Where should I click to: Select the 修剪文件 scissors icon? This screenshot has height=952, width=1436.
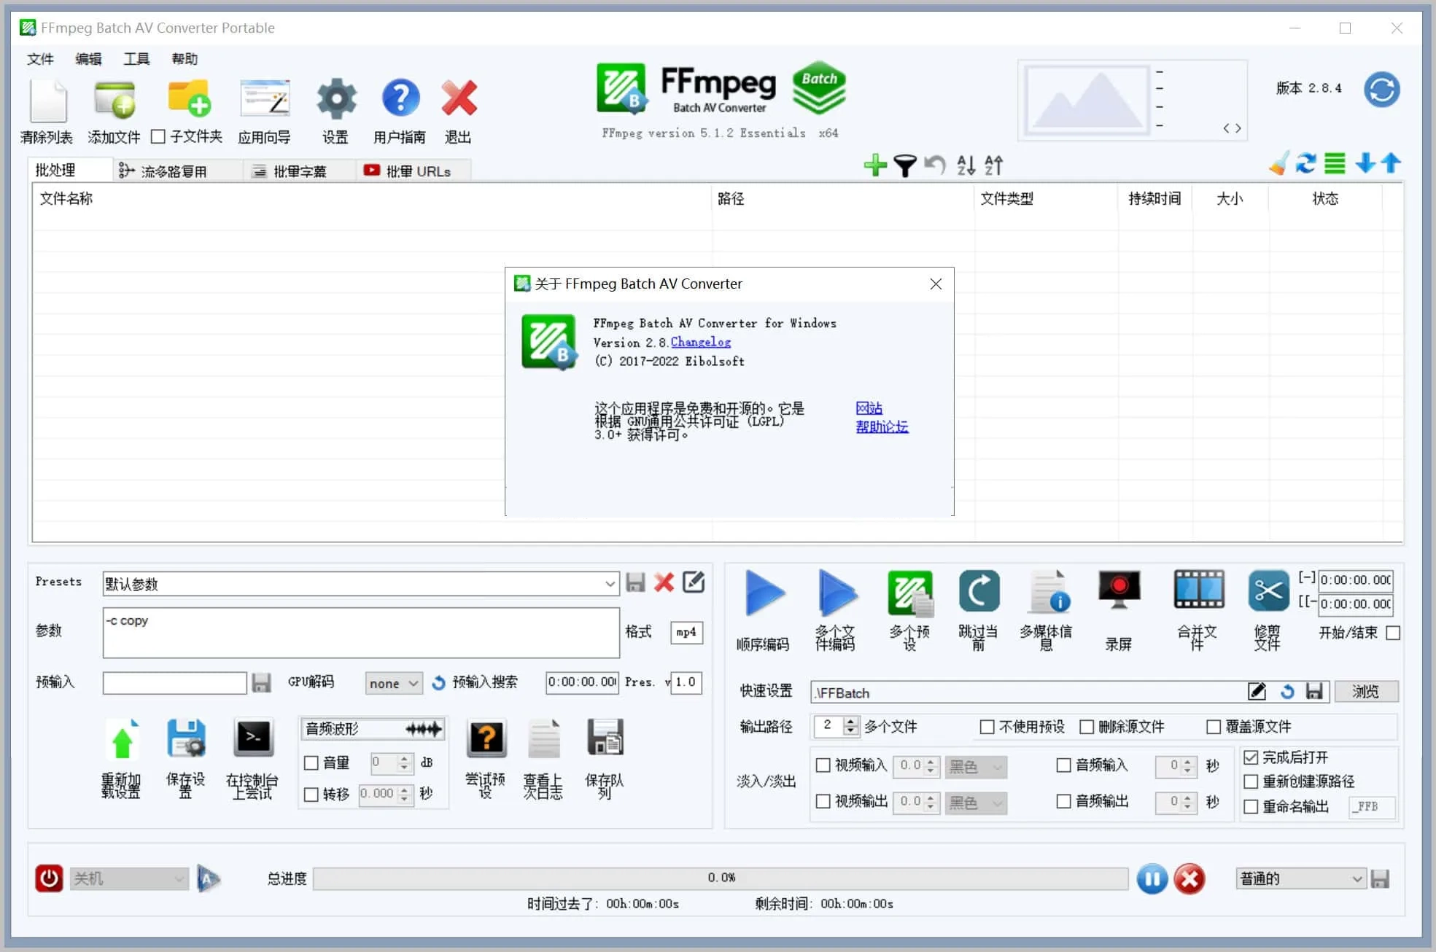tap(1268, 590)
